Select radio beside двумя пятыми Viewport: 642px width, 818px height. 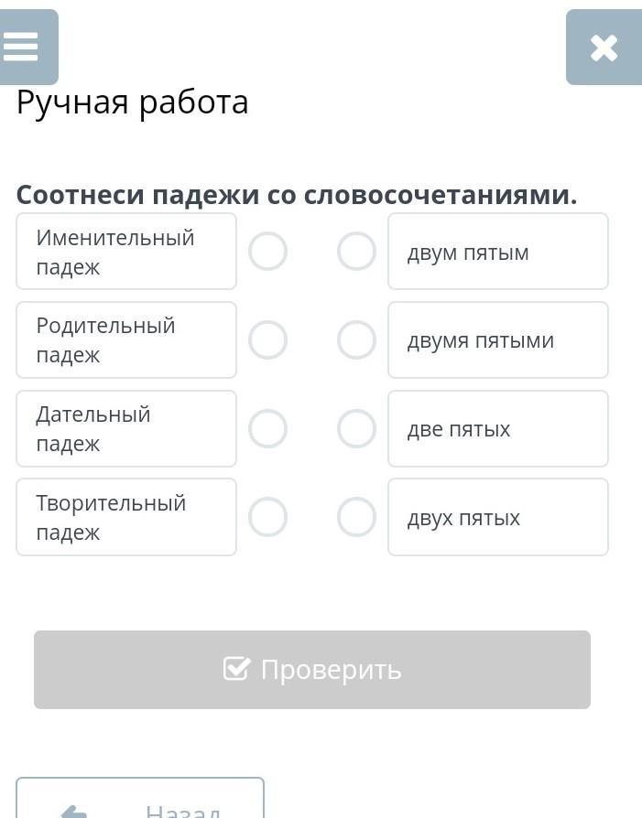click(x=356, y=340)
